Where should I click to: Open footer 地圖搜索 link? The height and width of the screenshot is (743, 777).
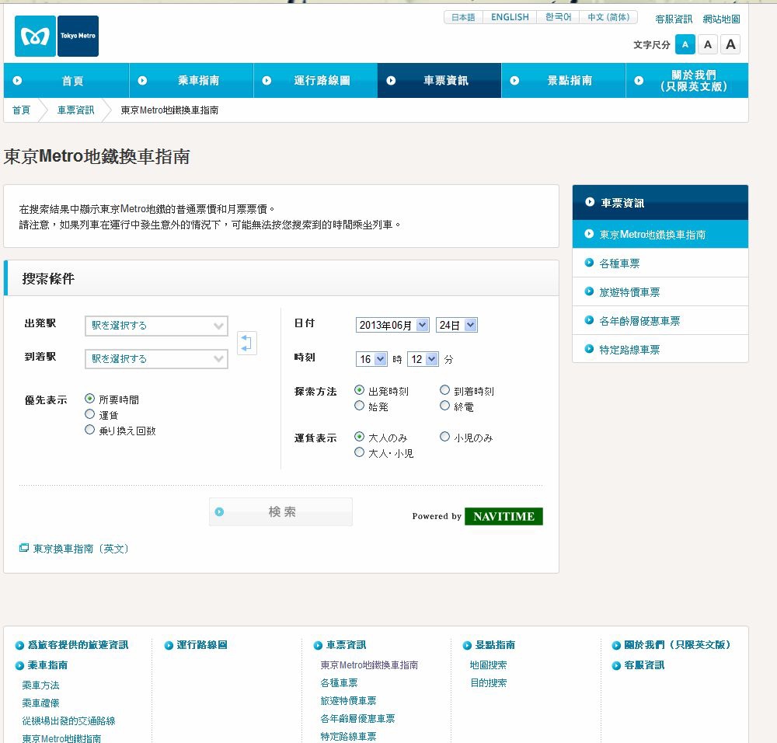click(x=488, y=665)
